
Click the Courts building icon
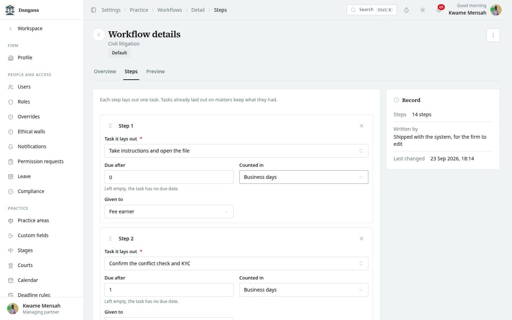(x=11, y=265)
